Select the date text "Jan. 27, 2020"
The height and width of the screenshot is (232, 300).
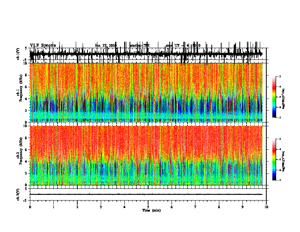pos(106,45)
